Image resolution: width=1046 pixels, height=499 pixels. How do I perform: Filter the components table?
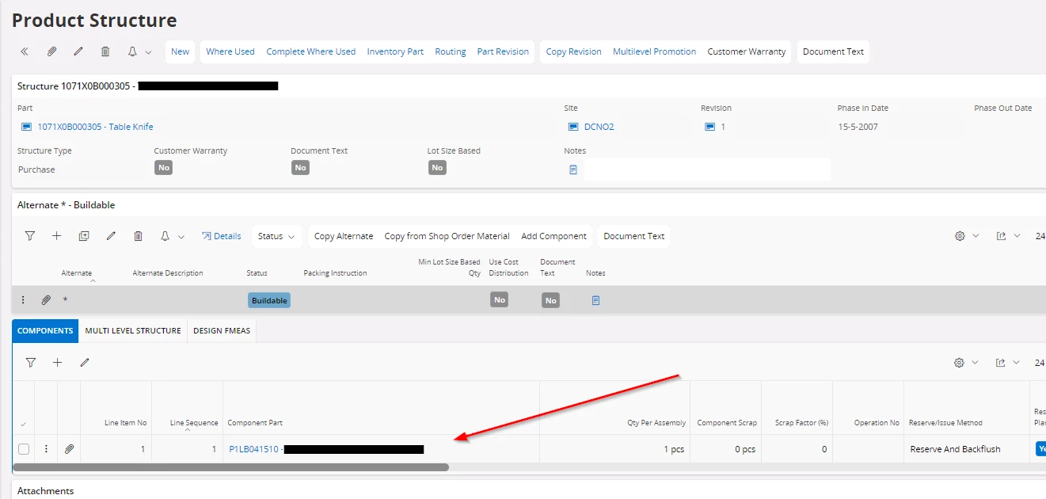pos(30,362)
